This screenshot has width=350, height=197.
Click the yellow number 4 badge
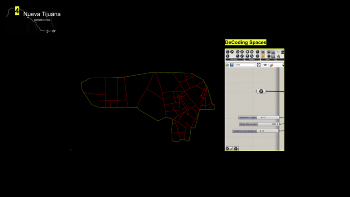17,11
